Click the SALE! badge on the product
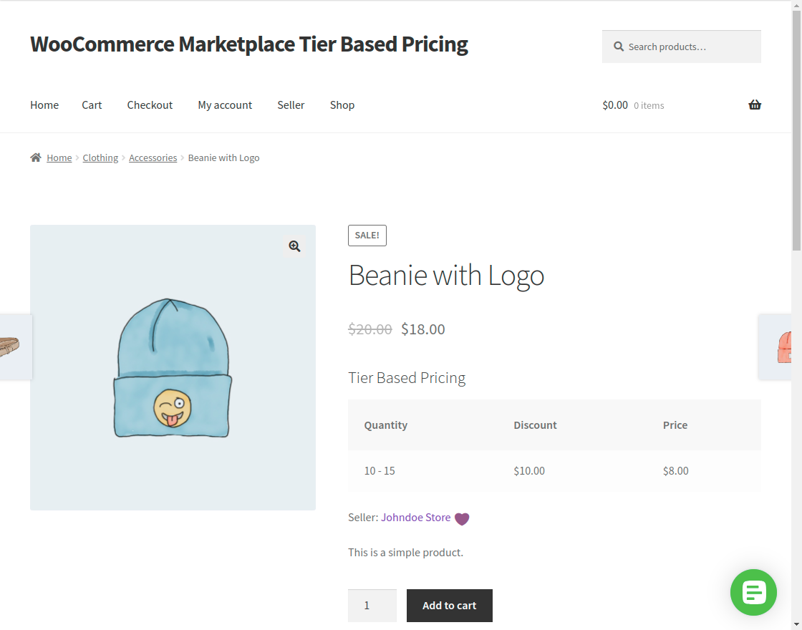Image resolution: width=802 pixels, height=630 pixels. click(367, 235)
